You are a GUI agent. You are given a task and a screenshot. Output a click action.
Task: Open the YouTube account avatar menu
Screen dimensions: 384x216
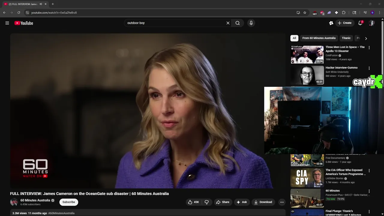[372, 23]
